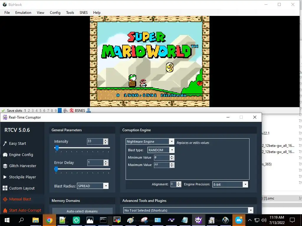The height and width of the screenshot is (226, 302).
Task: Open the Photos taskbar icon
Action: click(90, 220)
